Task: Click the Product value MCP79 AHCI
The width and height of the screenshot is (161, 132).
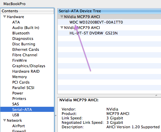Action: point(118,114)
